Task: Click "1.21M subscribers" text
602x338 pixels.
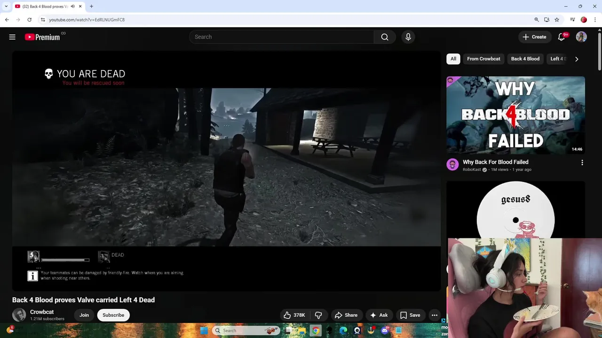Action: tap(47, 319)
